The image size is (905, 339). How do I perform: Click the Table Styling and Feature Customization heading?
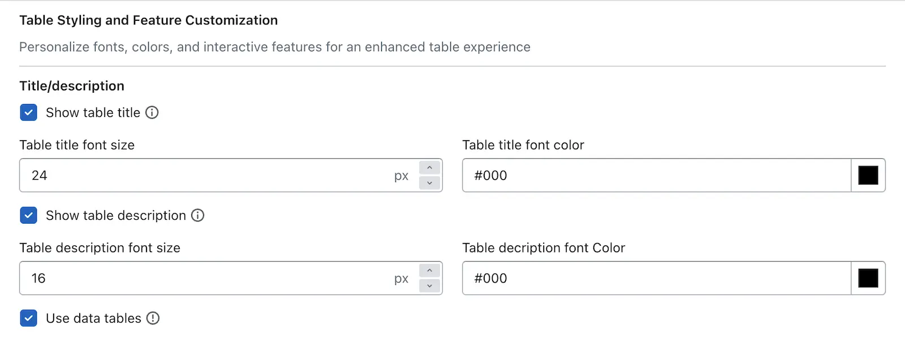pos(149,20)
